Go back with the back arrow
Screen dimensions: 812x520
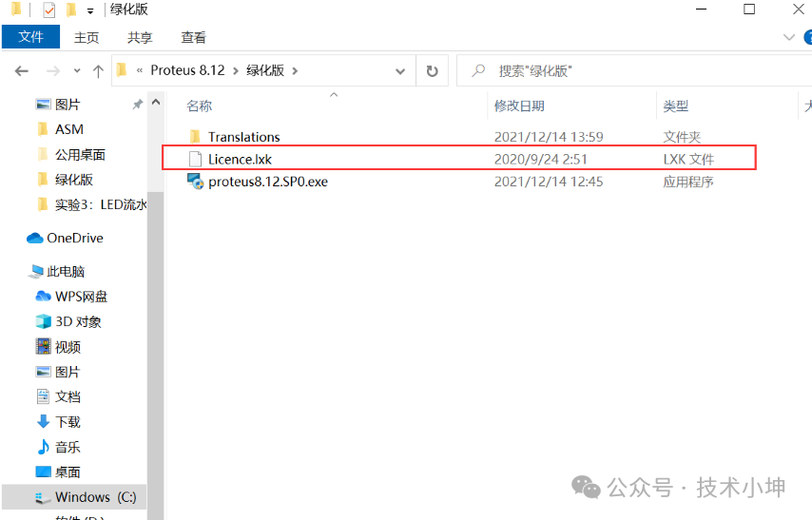pyautogui.click(x=21, y=71)
